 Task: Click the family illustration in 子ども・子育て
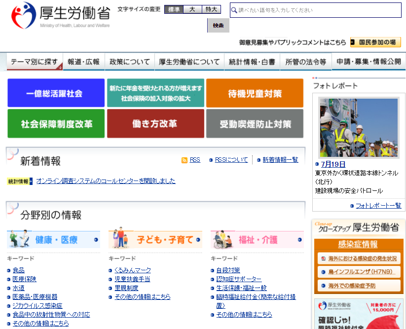coord(120,238)
